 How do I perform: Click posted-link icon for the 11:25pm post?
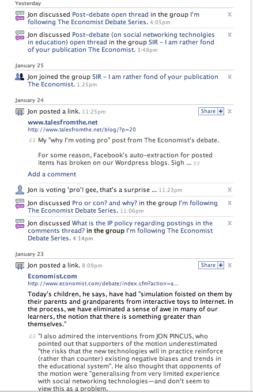click(20, 112)
